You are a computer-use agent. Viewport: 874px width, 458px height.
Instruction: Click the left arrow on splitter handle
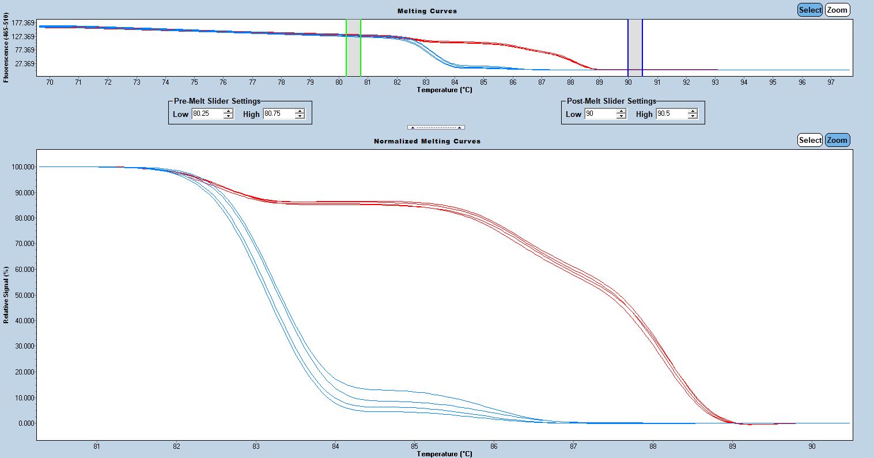(x=412, y=127)
